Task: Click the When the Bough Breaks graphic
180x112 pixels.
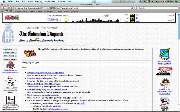Action: coord(10,81)
